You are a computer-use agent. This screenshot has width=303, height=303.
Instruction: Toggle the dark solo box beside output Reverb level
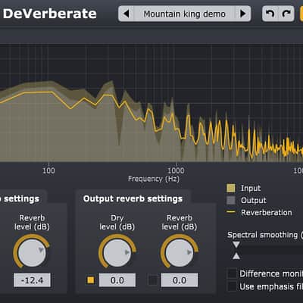pos(153,280)
